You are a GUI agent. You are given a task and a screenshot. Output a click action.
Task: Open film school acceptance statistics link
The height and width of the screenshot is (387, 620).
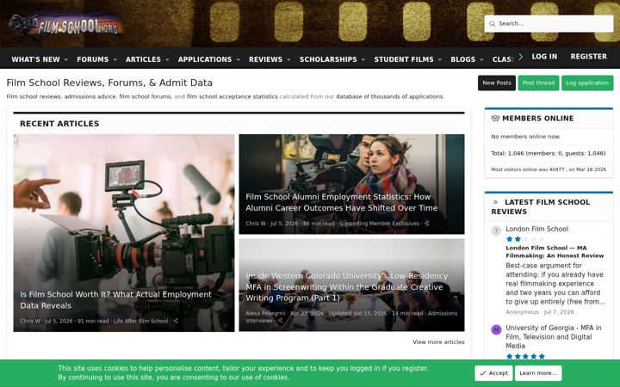(232, 96)
